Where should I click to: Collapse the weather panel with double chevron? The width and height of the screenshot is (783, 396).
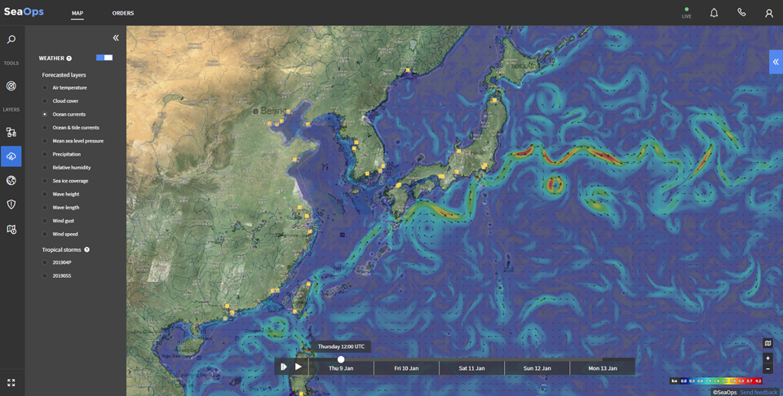coord(116,38)
